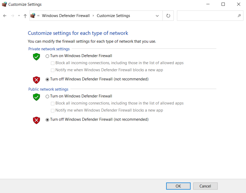Click green shield icon under Public network
This screenshot has width=246, height=193.
pyautogui.click(x=36, y=97)
